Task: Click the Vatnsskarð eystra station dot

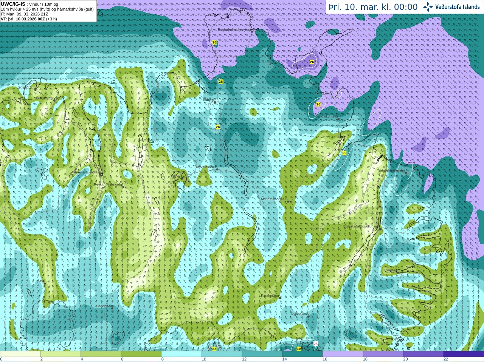Action: (406, 173)
